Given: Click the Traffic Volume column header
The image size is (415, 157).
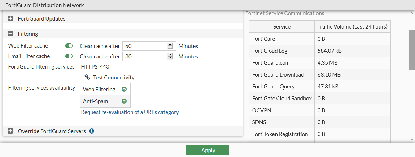Looking at the screenshot, I should coord(352,26).
